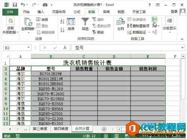Select the cell containing XQB55-M1269
The image size is (187, 139).
[51, 89]
